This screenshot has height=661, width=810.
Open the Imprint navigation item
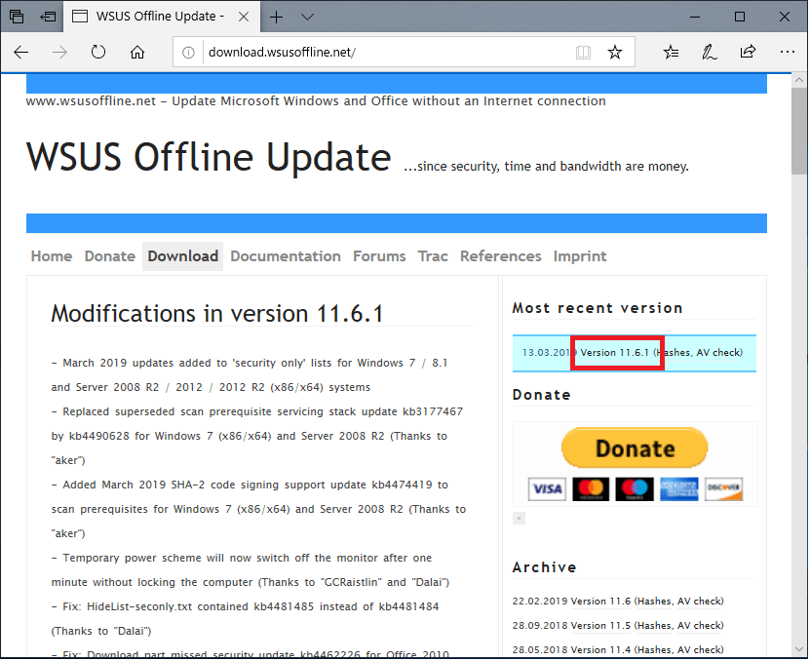580,256
